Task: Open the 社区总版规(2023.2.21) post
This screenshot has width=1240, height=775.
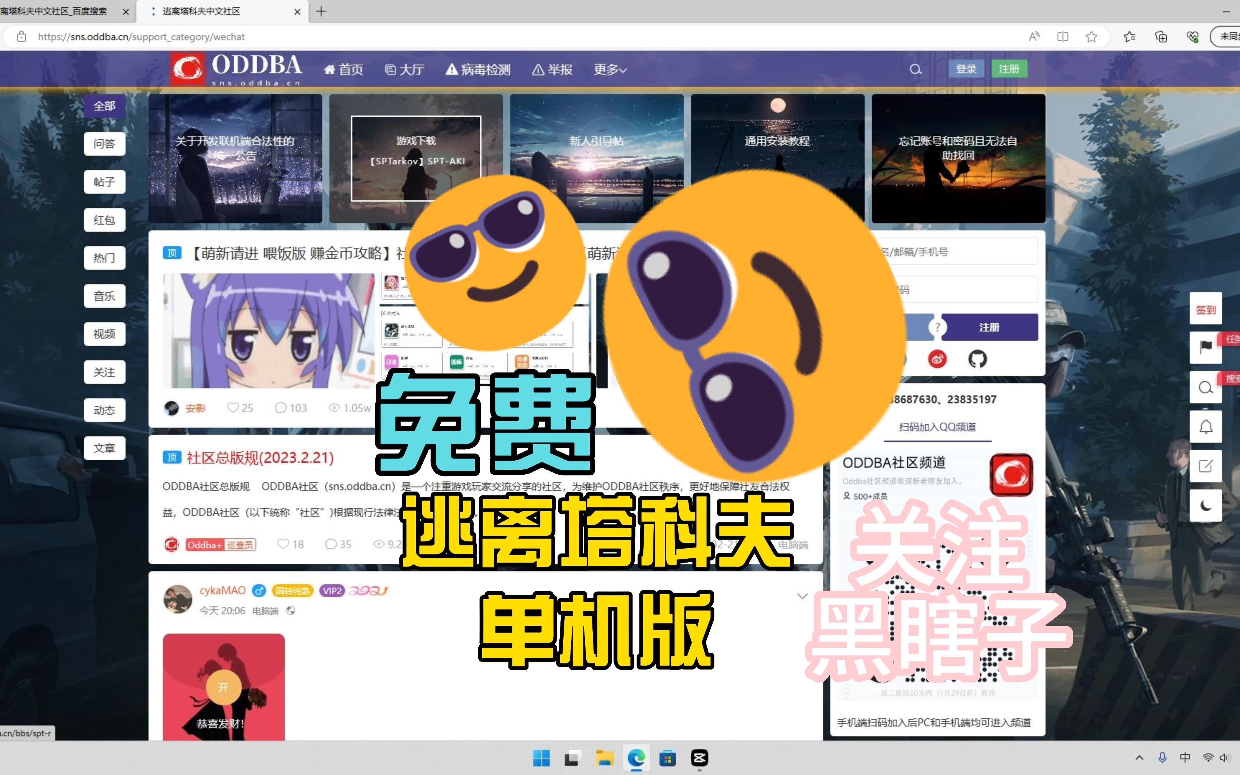Action: click(x=260, y=458)
